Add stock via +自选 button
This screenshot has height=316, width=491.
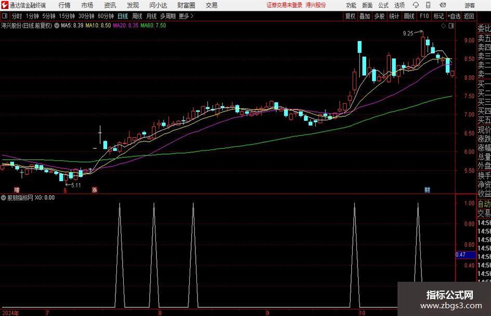click(454, 16)
